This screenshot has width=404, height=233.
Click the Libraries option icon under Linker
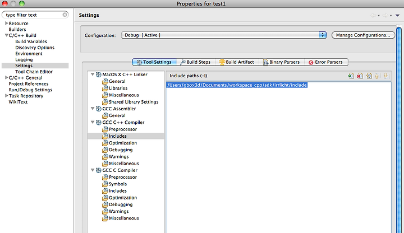[x=105, y=88]
